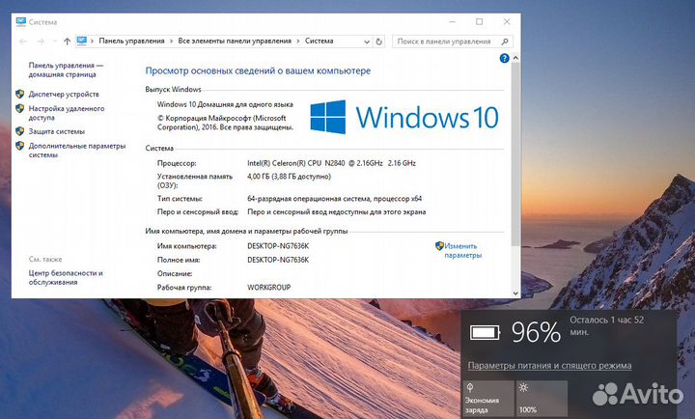Select DESKTOP-NG7636K beside Имя компьютера

[278, 246]
